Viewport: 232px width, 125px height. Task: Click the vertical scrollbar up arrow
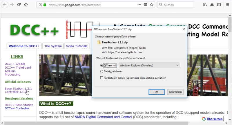230,15
